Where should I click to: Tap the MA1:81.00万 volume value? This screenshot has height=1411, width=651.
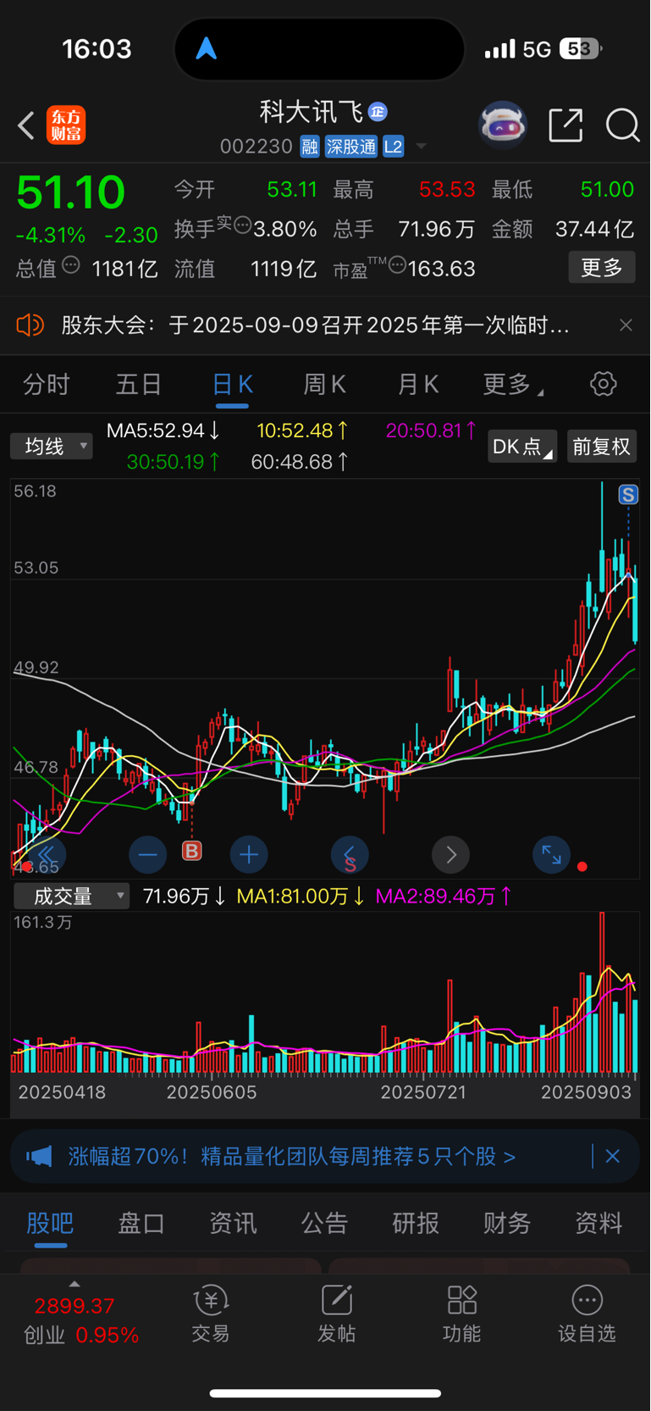point(301,897)
